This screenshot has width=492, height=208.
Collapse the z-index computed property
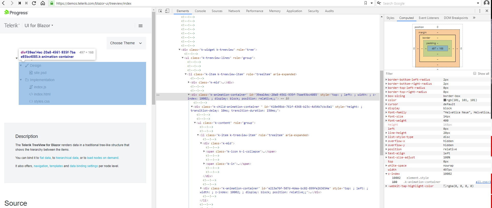click(x=386, y=174)
